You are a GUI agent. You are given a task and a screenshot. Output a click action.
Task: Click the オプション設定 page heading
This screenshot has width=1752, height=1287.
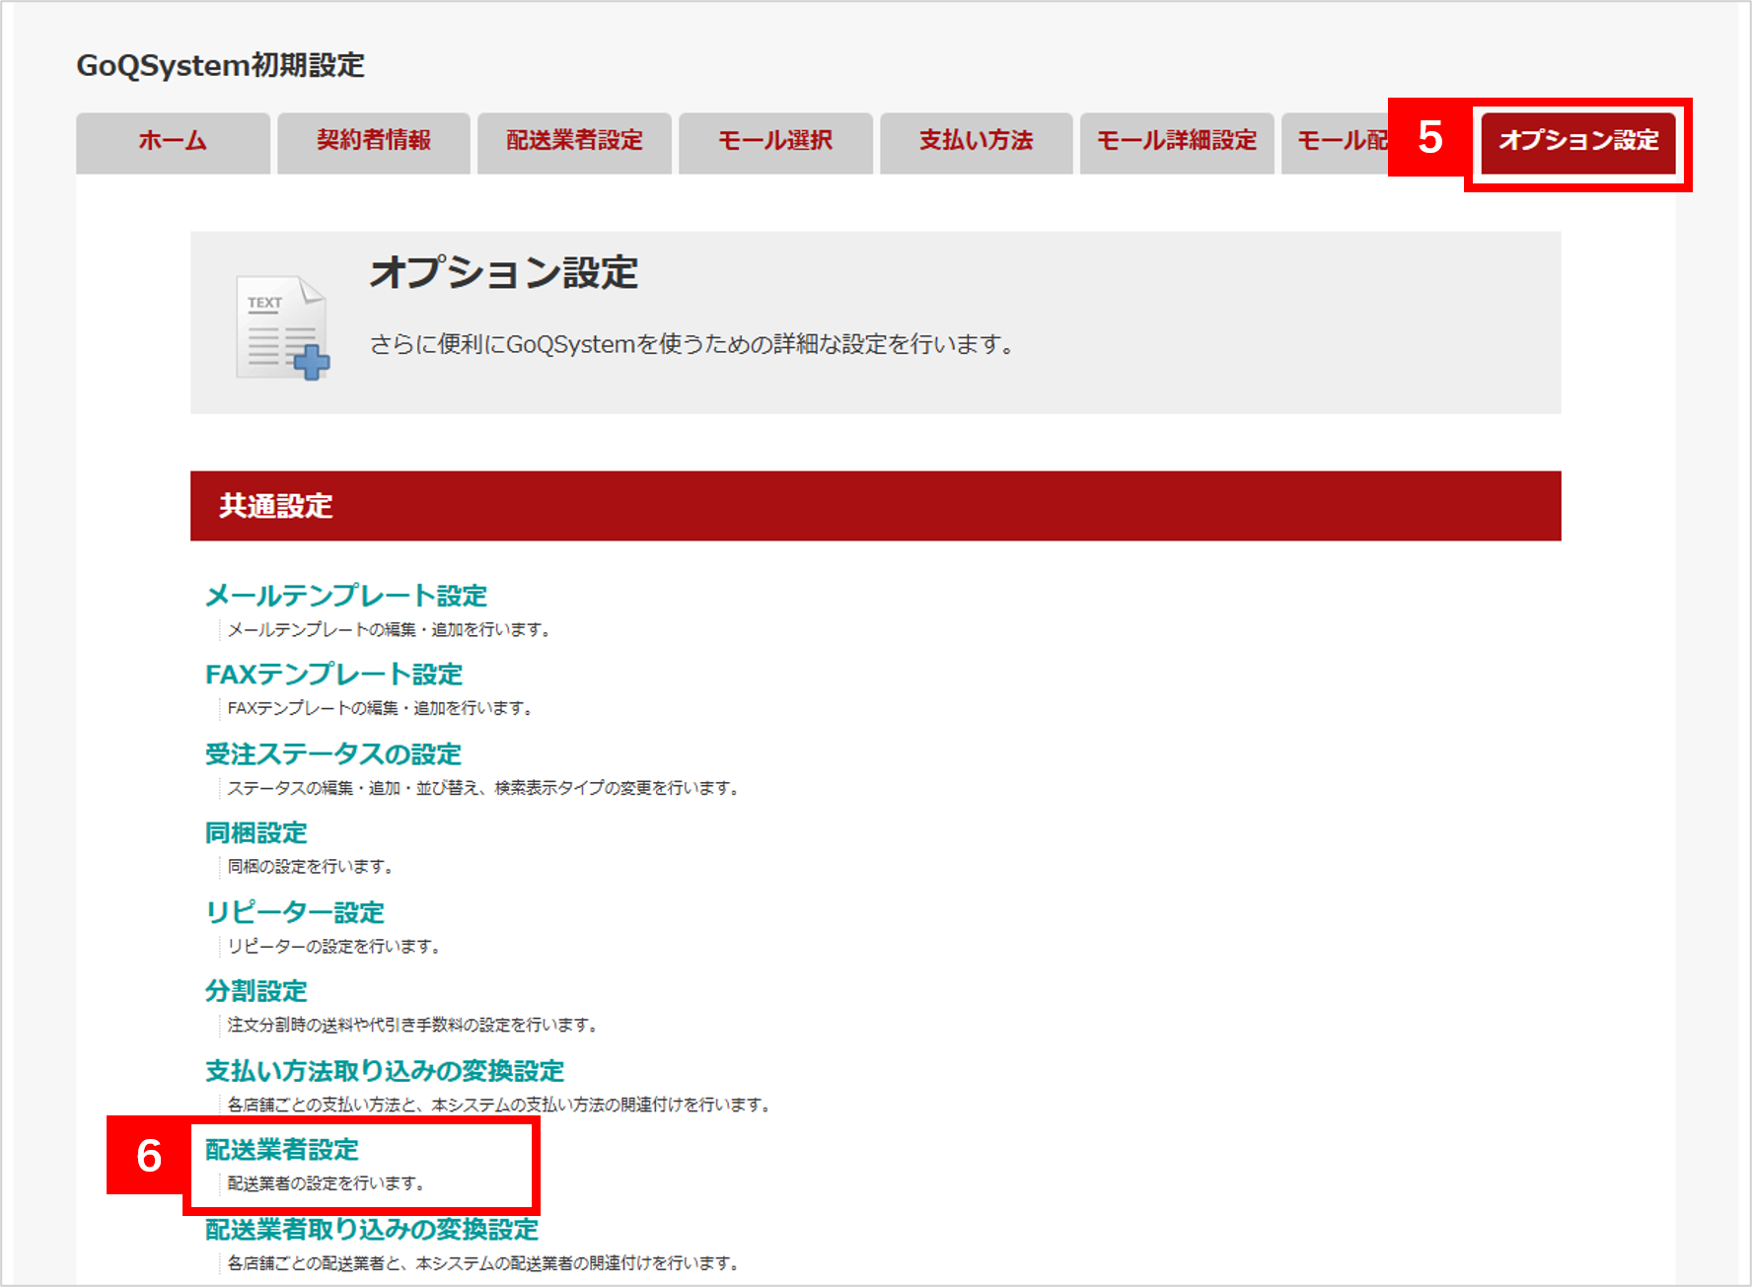(x=504, y=273)
